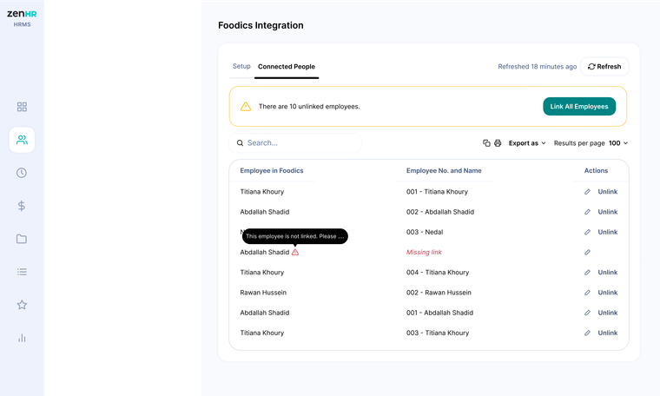Click pencil icon in Missing link row
Image resolution: width=660 pixels, height=396 pixels.
click(587, 253)
